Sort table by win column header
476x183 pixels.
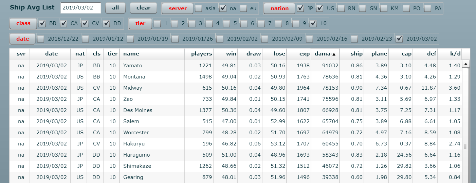(231, 54)
